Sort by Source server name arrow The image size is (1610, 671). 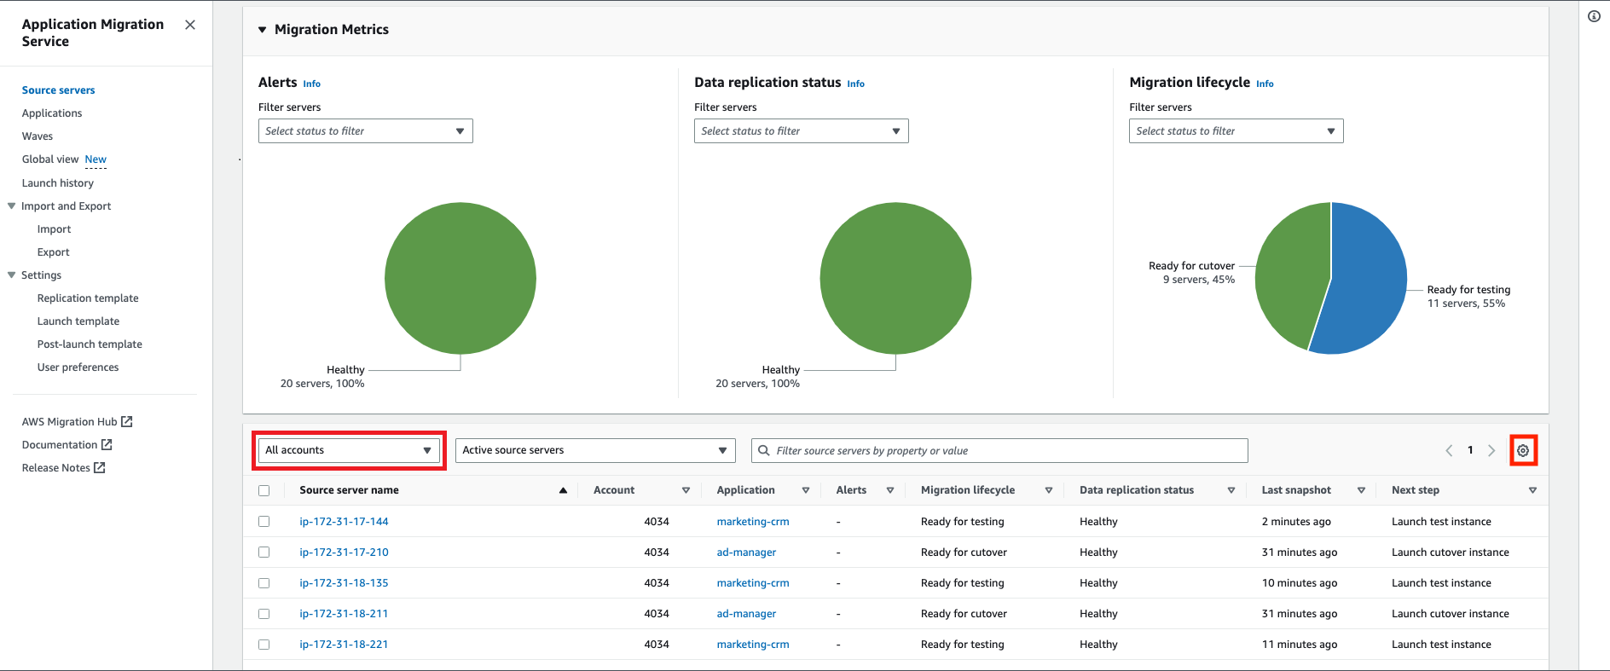[x=563, y=490]
